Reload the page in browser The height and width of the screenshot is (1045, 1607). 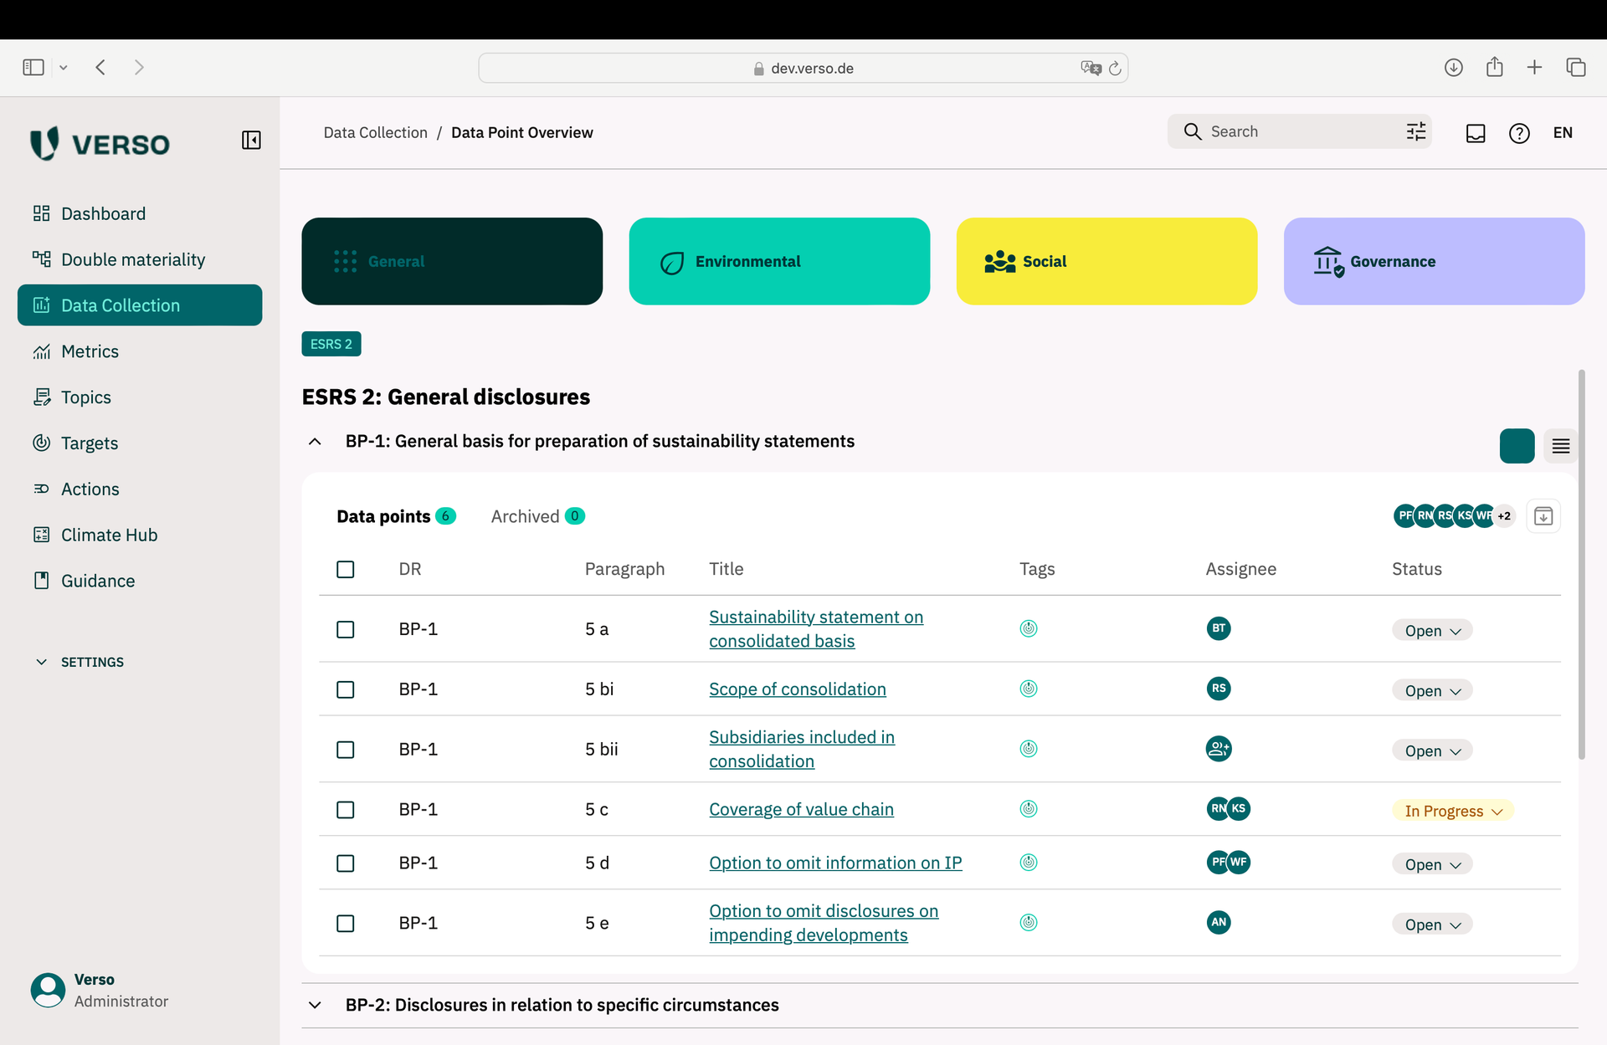(x=1115, y=69)
